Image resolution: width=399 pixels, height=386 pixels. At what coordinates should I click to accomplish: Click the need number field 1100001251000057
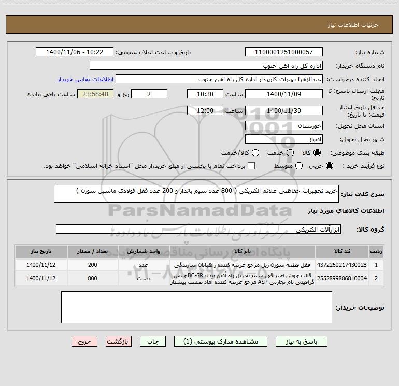pos(284,52)
